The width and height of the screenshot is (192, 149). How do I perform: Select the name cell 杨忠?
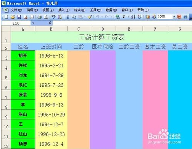(23, 144)
